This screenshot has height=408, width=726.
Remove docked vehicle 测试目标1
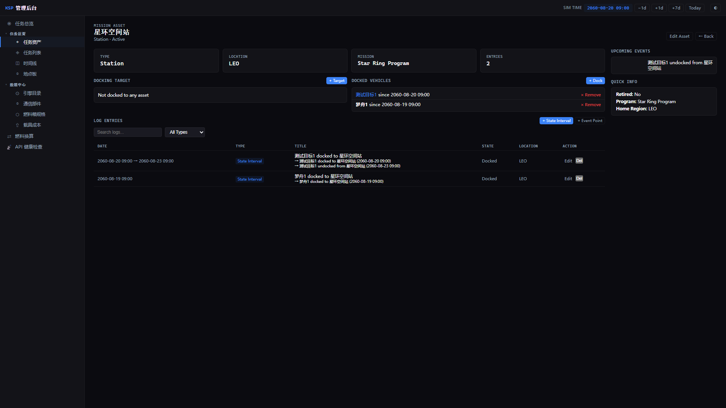591,95
